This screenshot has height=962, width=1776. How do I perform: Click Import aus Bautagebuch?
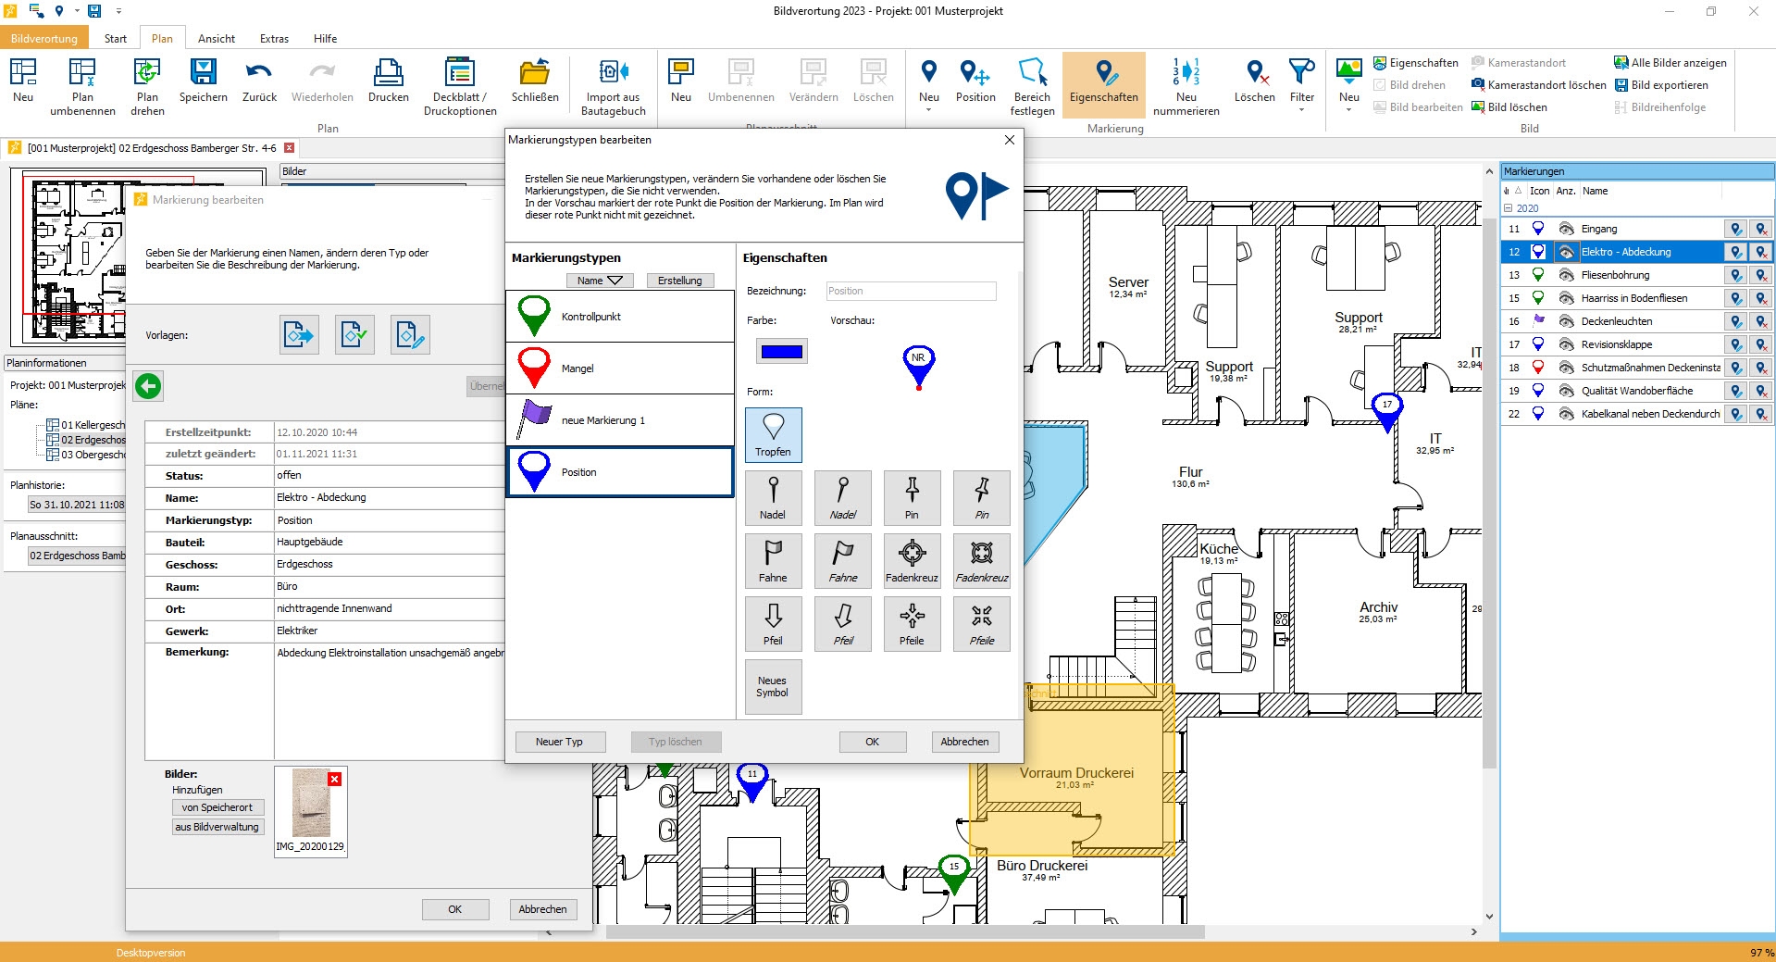[x=613, y=86]
